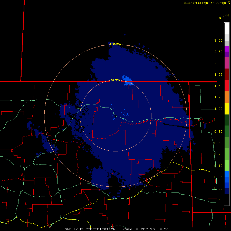Click the 3.00 legend value
This screenshot has height=231, width=231.
tap(218, 40)
